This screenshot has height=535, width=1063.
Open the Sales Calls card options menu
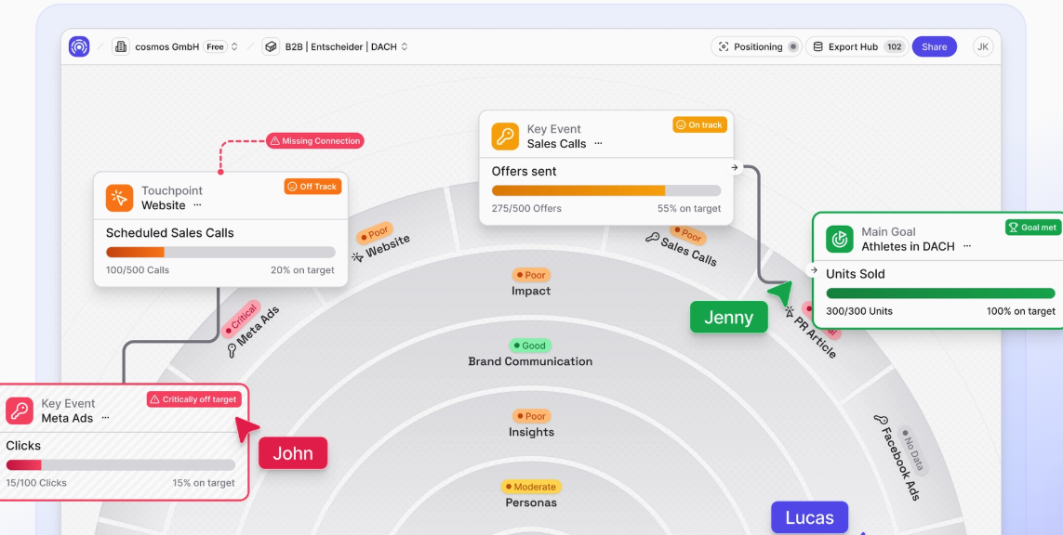point(598,144)
